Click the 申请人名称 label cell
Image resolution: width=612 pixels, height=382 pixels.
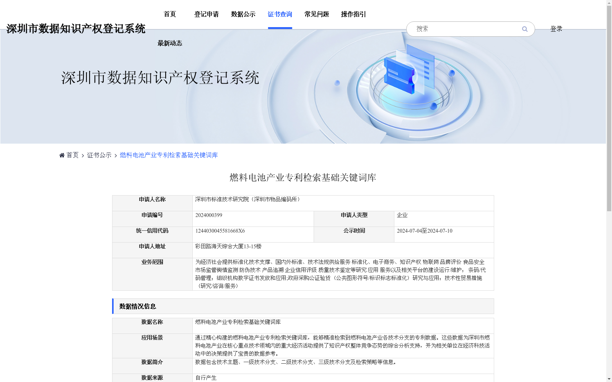tap(152, 203)
